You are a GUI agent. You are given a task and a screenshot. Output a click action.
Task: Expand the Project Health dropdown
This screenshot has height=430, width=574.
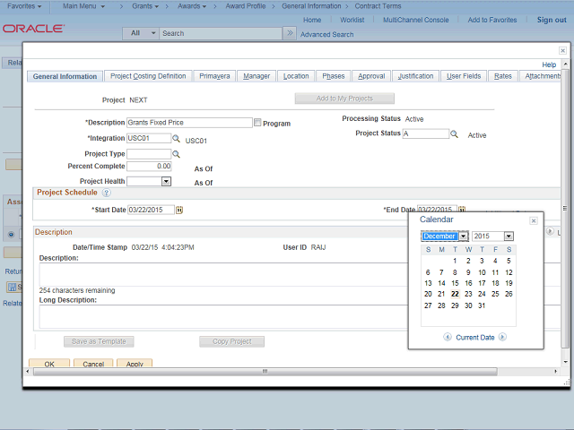click(166, 181)
